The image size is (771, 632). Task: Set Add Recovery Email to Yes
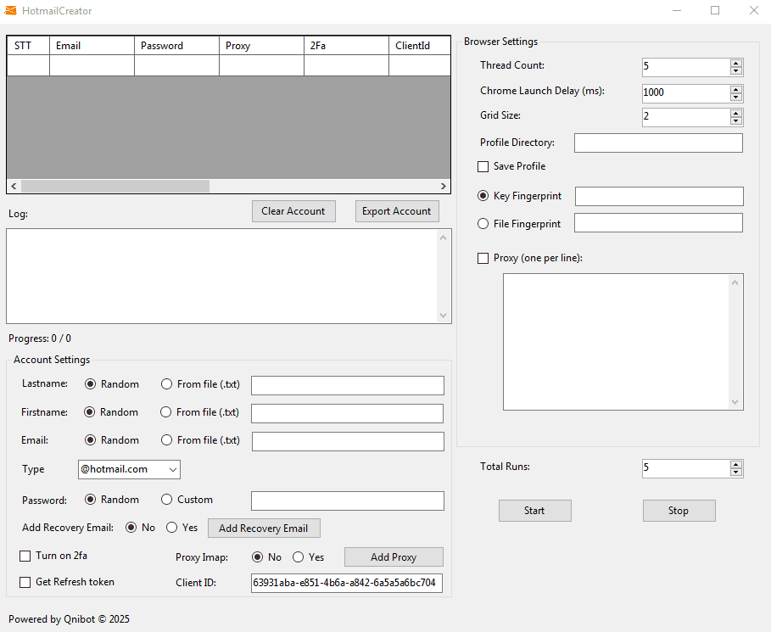click(x=171, y=528)
